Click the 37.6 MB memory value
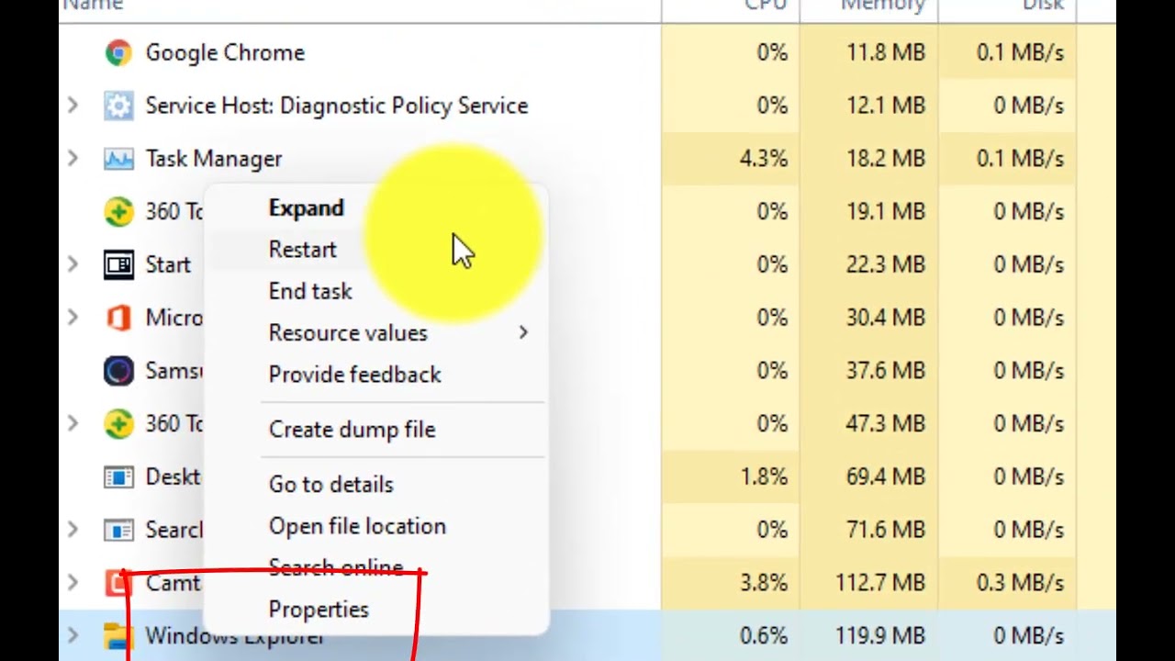 coord(886,371)
